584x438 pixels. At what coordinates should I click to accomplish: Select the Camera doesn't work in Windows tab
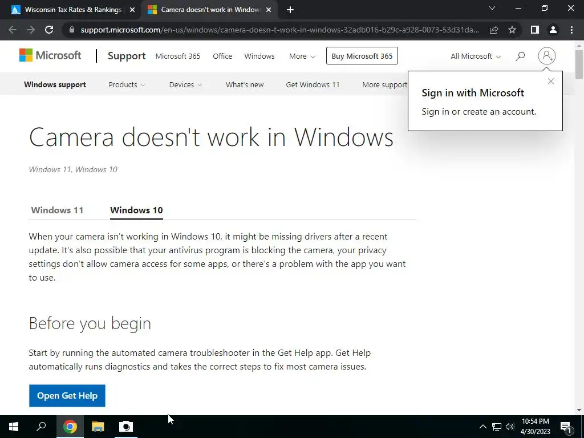[x=209, y=10]
